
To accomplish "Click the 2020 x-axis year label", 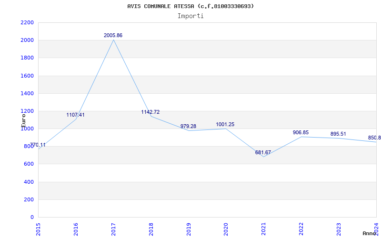I will click(x=226, y=229).
